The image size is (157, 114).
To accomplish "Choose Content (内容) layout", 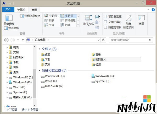I will point(65,25).
